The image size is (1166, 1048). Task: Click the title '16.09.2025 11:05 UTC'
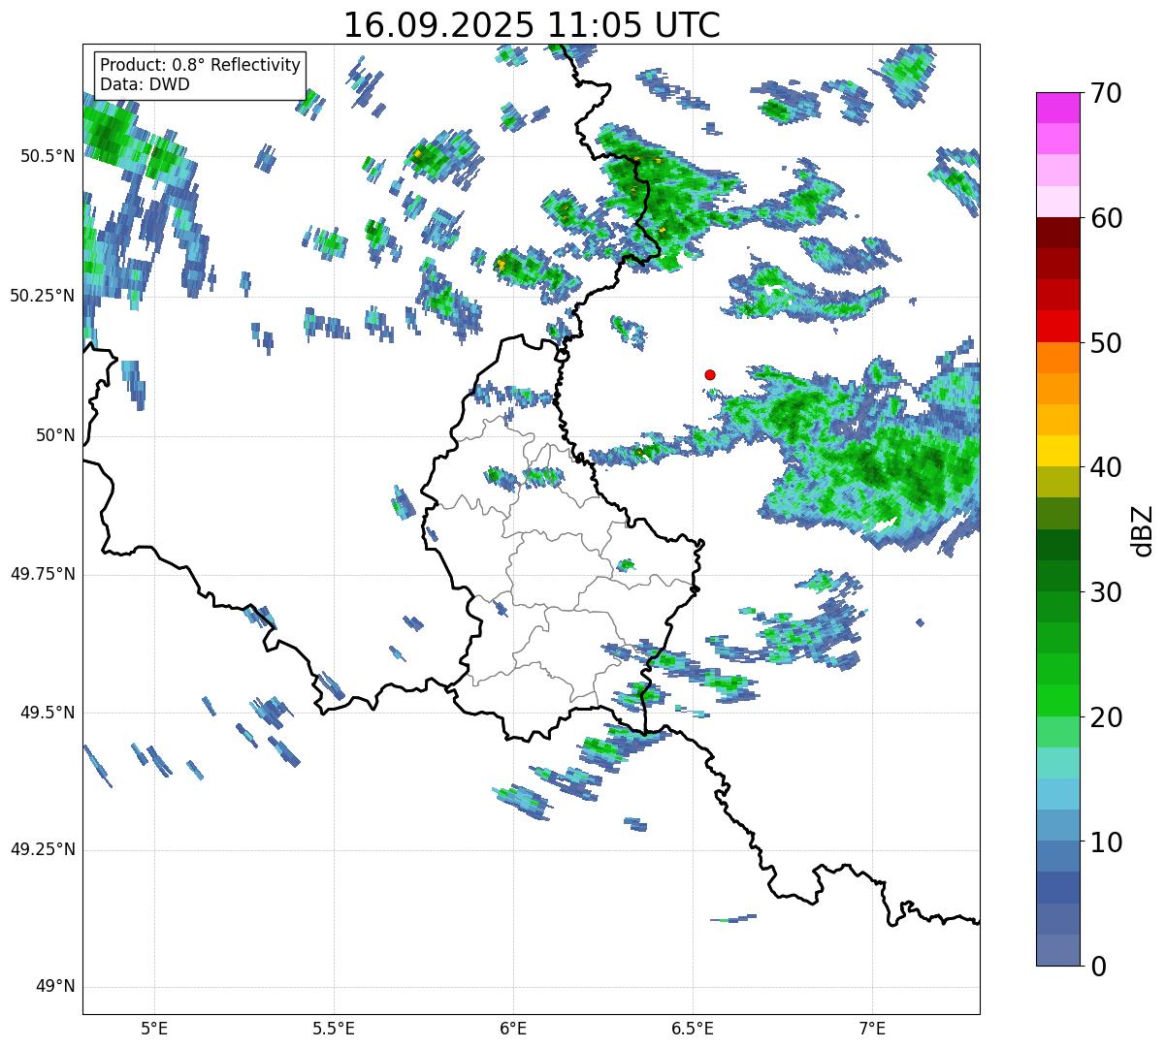click(532, 25)
